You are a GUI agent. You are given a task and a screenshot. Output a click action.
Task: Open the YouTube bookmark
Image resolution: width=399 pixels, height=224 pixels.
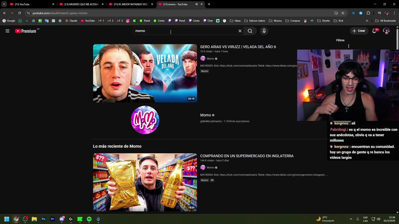pos(88,21)
